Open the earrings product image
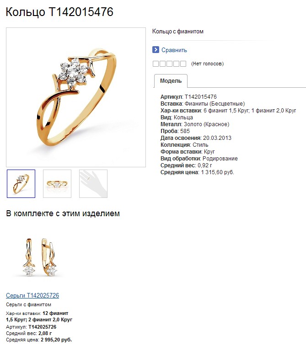Image resolution: width=306 pixels, height=346 pixels. pyautogui.click(x=39, y=257)
